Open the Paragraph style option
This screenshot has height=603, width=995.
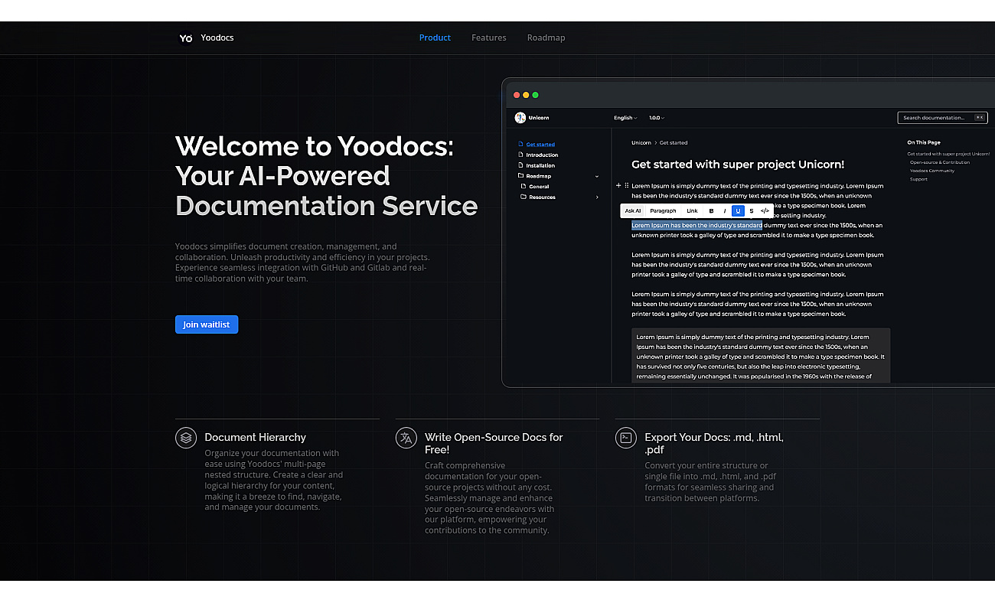[663, 211]
